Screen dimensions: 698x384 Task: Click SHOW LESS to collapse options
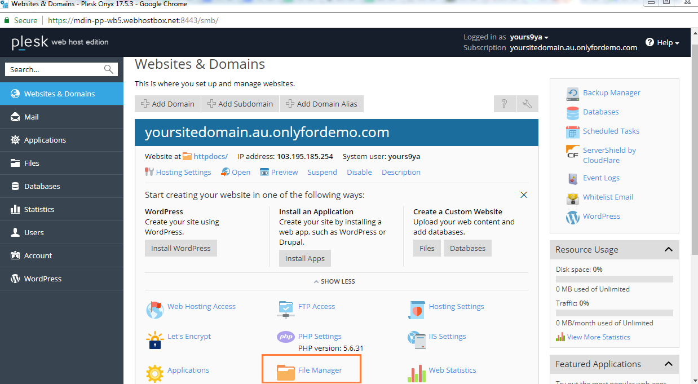coord(334,281)
